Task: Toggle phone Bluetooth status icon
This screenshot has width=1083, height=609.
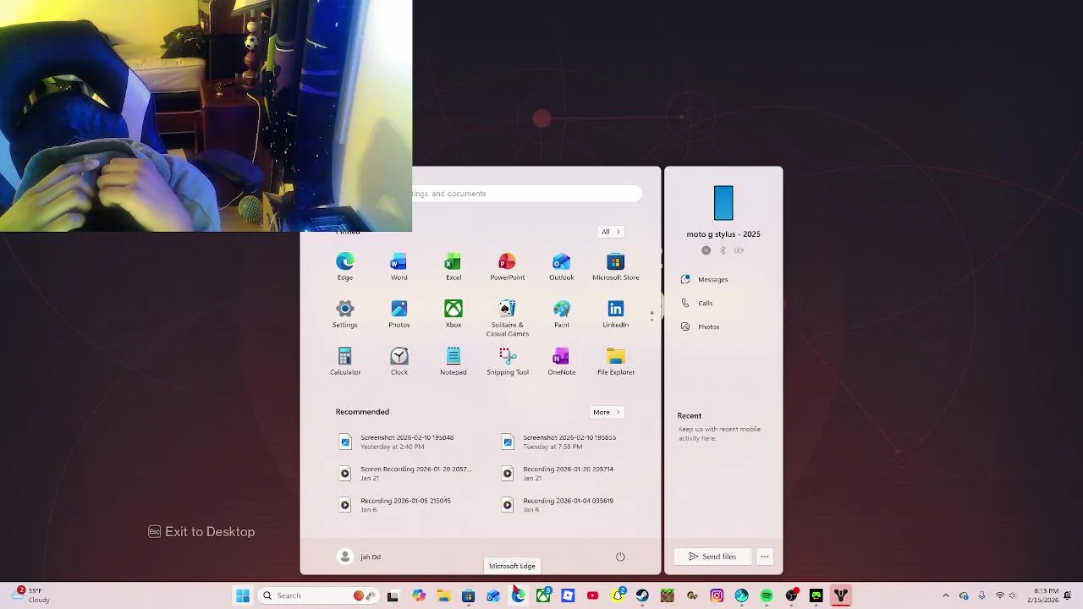Action: (723, 250)
